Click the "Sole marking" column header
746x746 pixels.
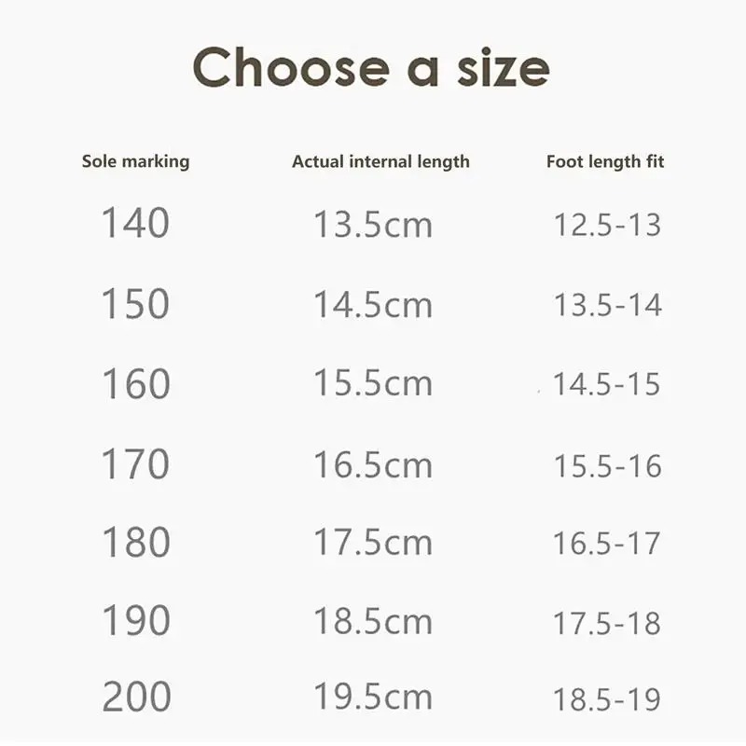[135, 161]
